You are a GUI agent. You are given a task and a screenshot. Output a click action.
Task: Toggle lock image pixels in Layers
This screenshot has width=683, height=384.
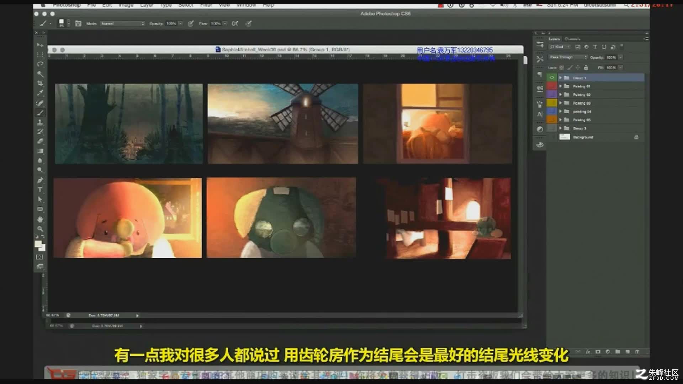coord(570,68)
